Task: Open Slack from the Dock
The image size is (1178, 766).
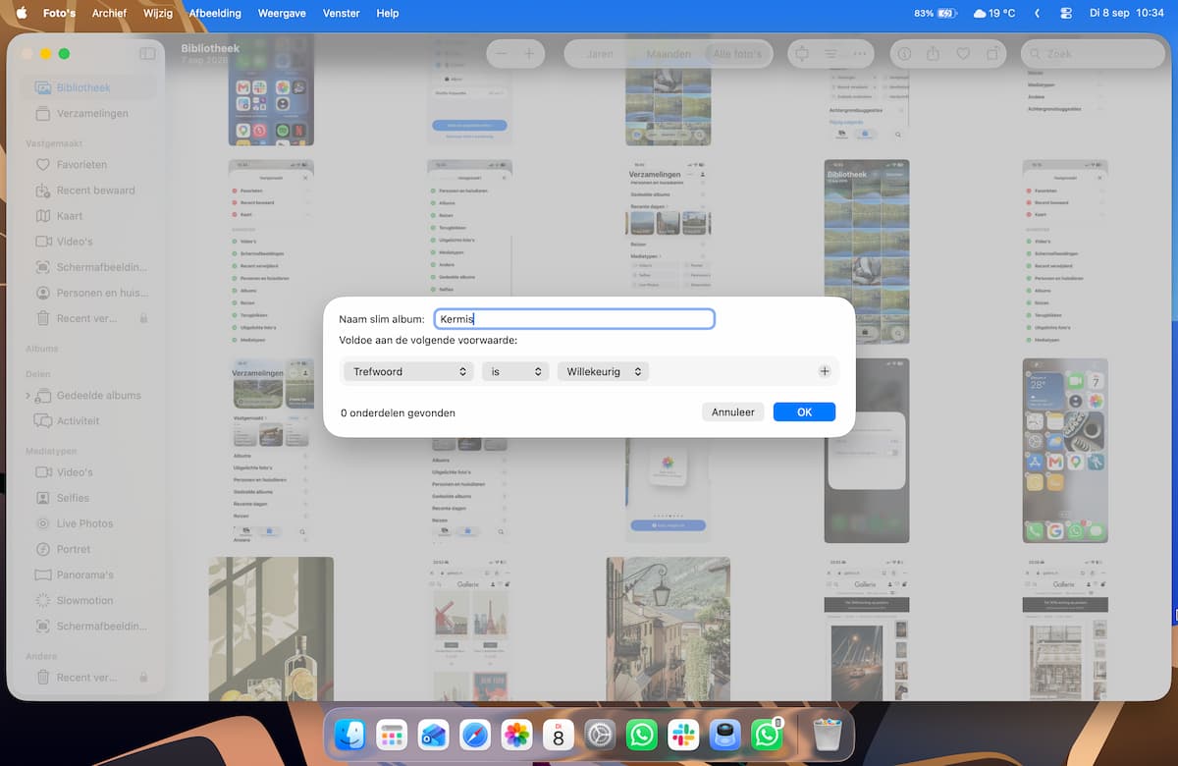Action: click(682, 735)
